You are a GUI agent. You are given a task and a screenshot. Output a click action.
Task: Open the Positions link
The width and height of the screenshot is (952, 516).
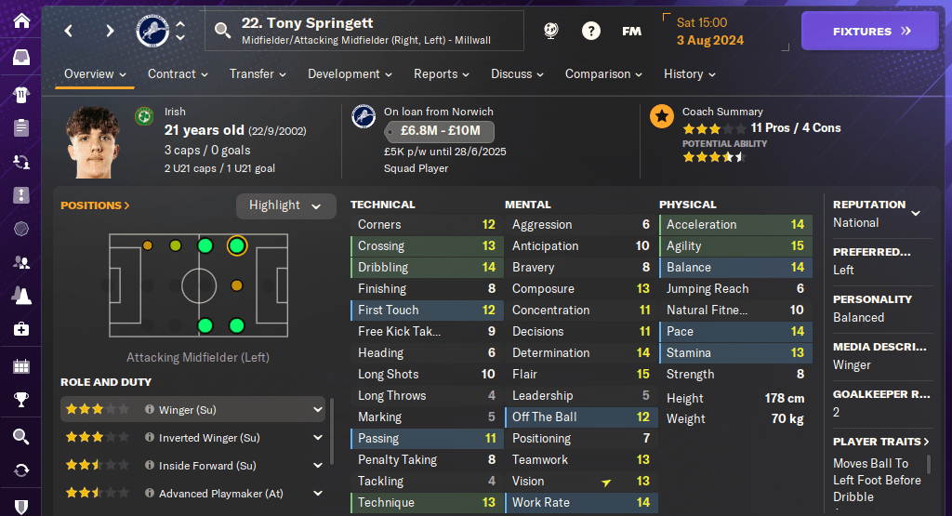(x=95, y=205)
